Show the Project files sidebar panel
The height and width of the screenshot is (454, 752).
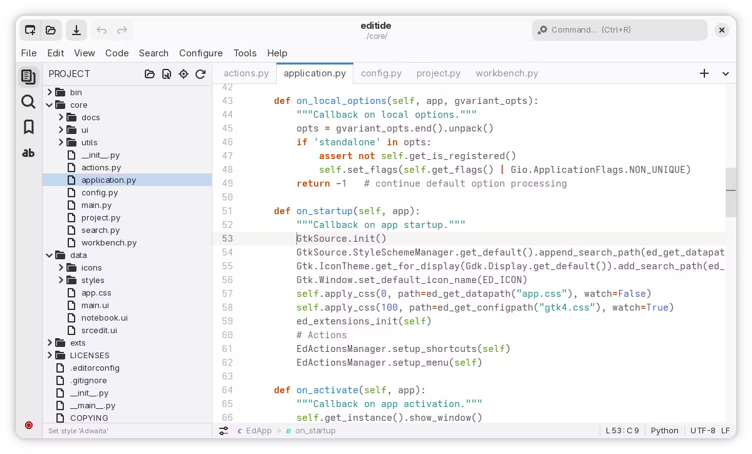pos(28,76)
